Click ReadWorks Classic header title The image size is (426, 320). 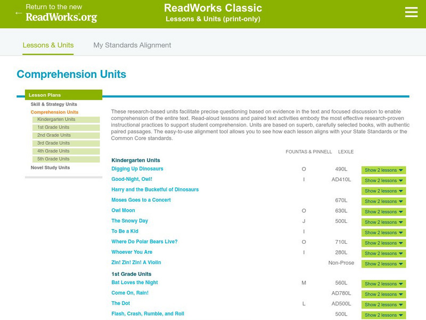coord(213,8)
